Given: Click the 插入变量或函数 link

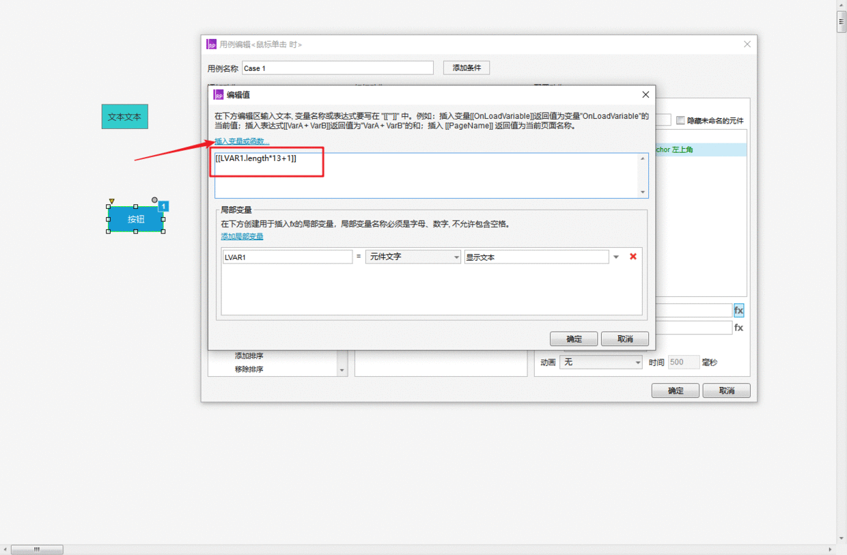Looking at the screenshot, I should tap(242, 141).
